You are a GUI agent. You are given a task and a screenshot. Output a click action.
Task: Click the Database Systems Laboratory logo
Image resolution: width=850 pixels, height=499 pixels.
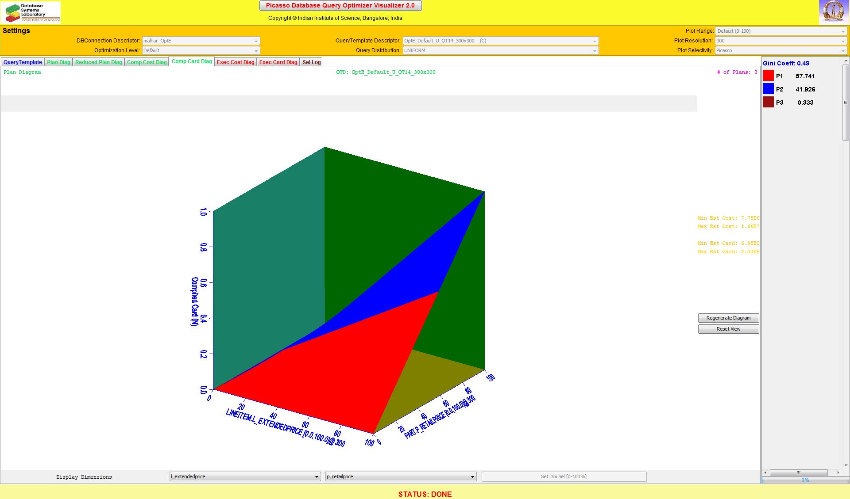31,13
